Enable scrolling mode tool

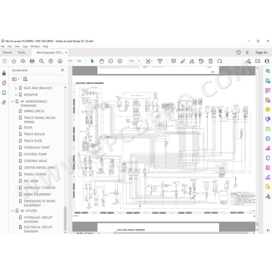pos(160,61)
